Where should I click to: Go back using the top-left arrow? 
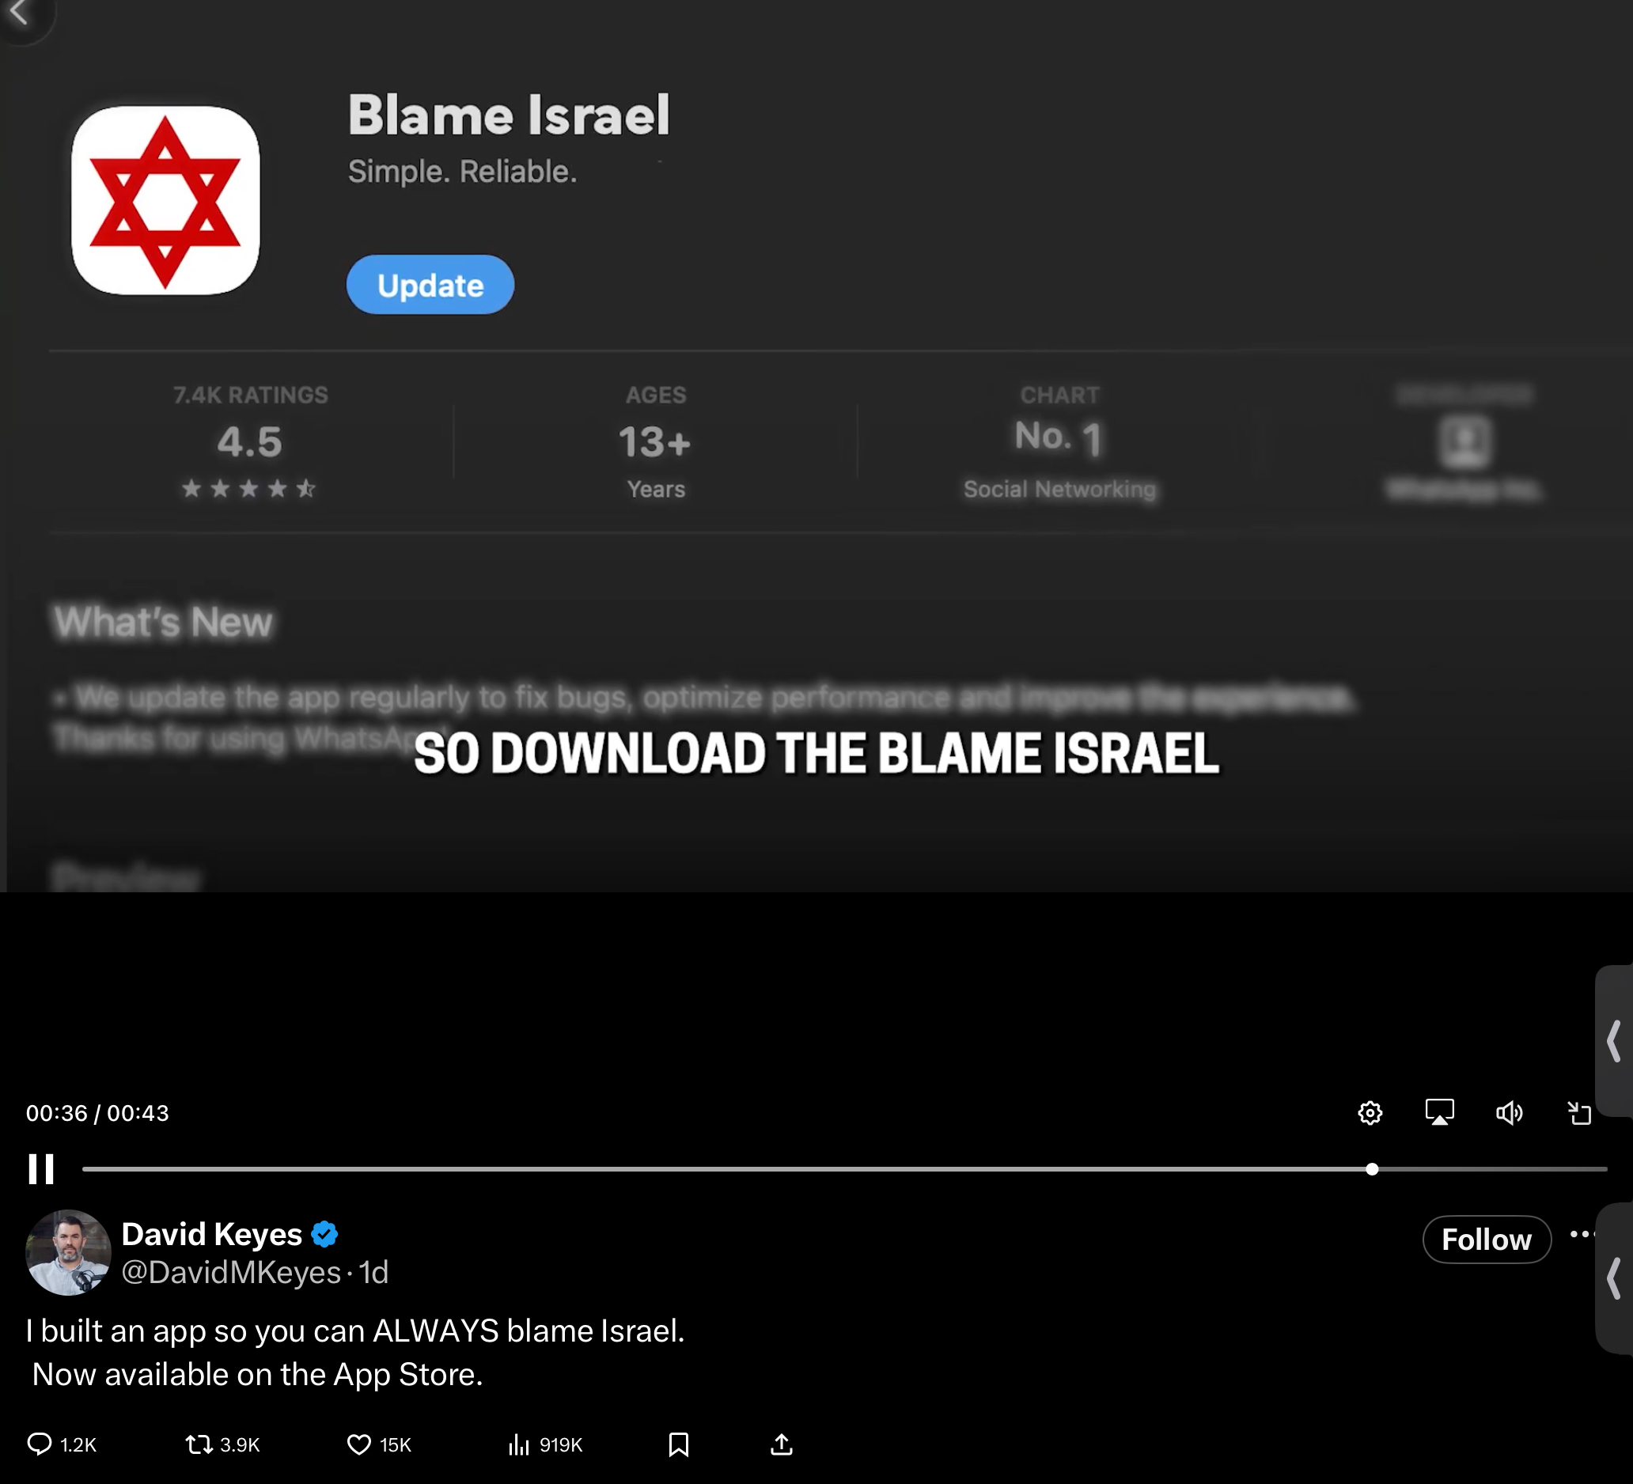pos(20,13)
